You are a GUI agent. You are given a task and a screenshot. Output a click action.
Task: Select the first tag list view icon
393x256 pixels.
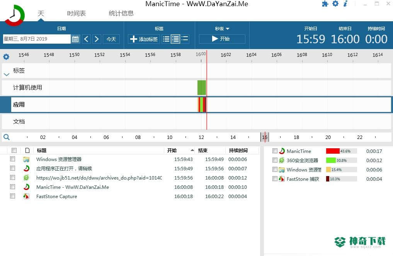tap(166, 39)
